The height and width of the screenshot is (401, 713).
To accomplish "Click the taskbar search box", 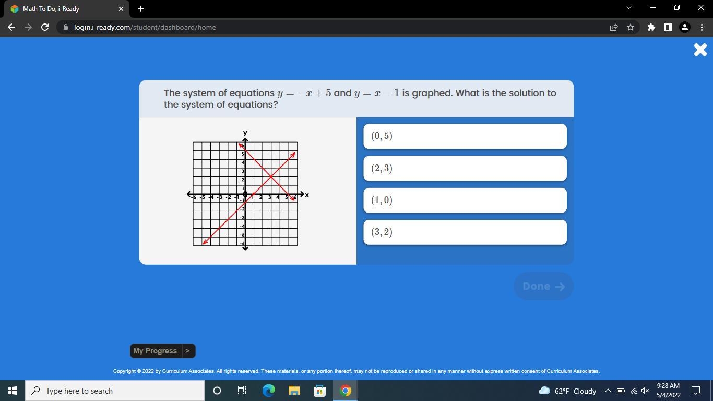I will 115,391.
